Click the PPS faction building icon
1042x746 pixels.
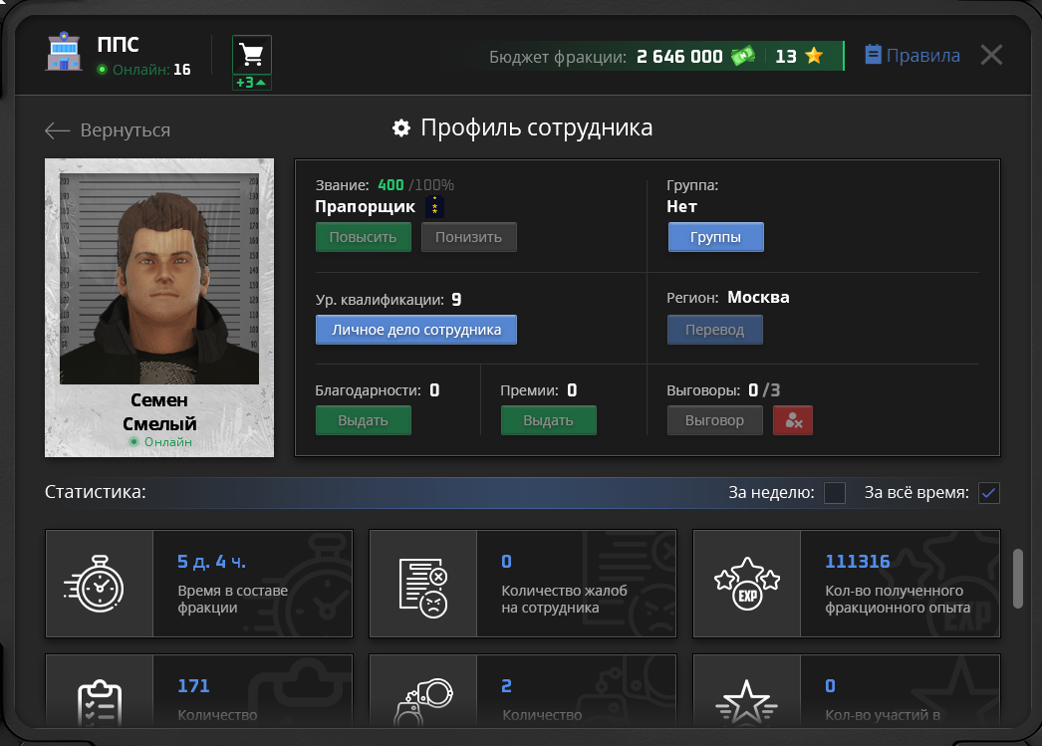point(65,55)
